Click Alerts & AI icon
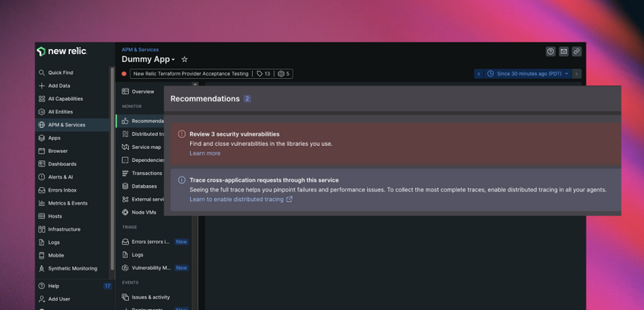 (x=42, y=177)
